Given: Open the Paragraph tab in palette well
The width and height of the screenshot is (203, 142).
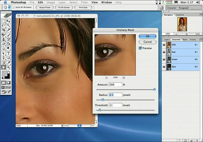Looking at the screenshot, I should (184, 8).
